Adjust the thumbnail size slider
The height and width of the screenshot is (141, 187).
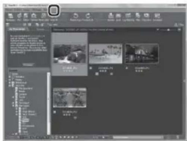tap(168, 30)
